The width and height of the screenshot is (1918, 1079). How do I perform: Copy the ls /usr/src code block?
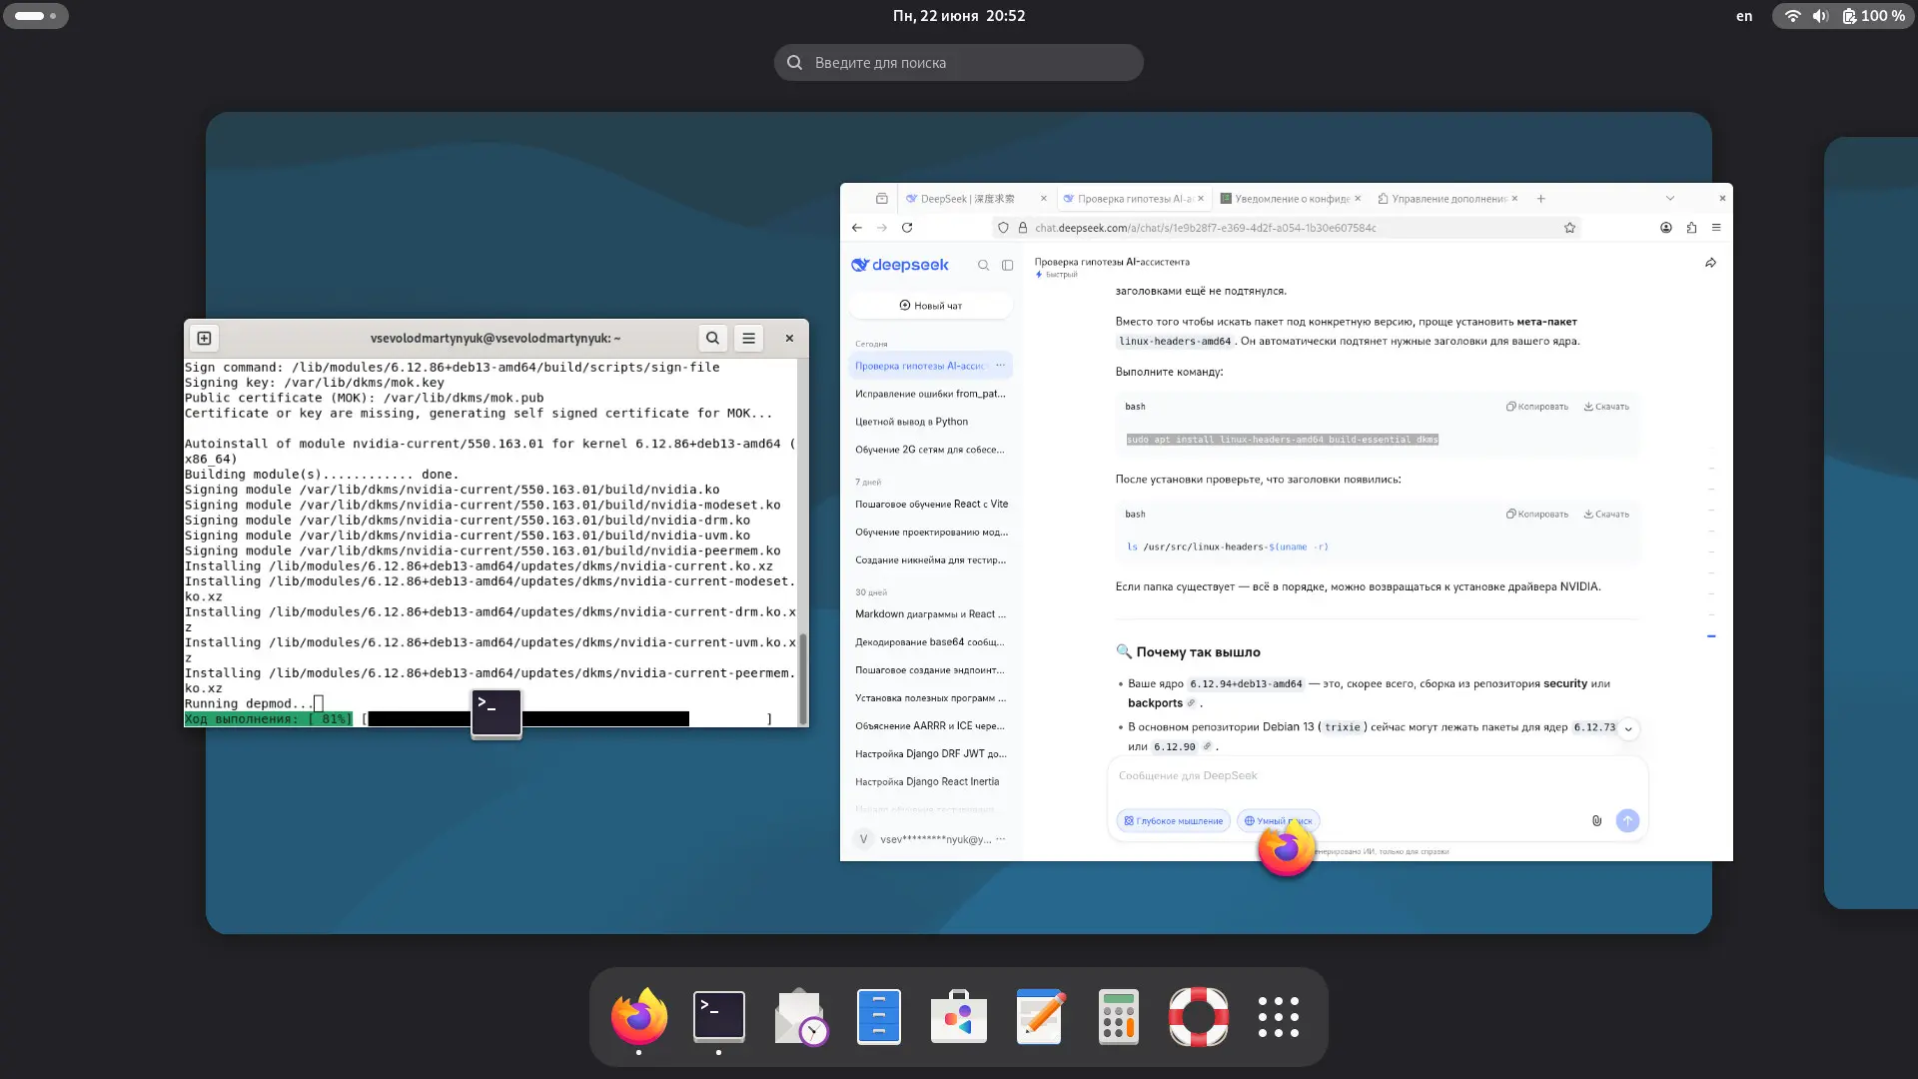(x=1537, y=515)
